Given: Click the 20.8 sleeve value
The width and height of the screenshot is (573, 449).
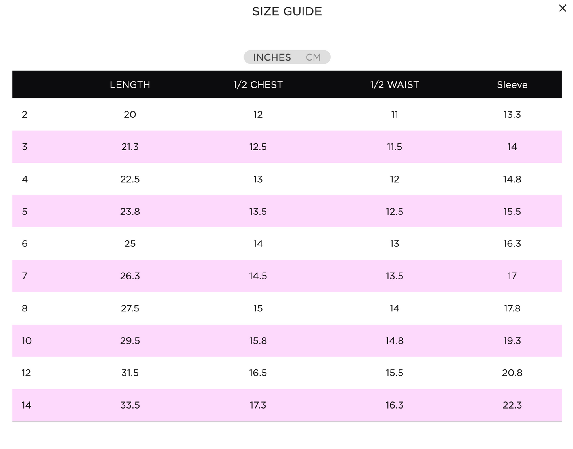Looking at the screenshot, I should tap(512, 373).
